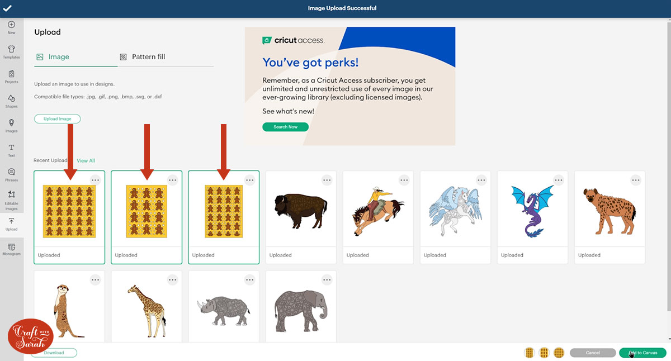Screen dimensions: 671x361
Task: Open the Projects section
Action: pyautogui.click(x=11, y=77)
